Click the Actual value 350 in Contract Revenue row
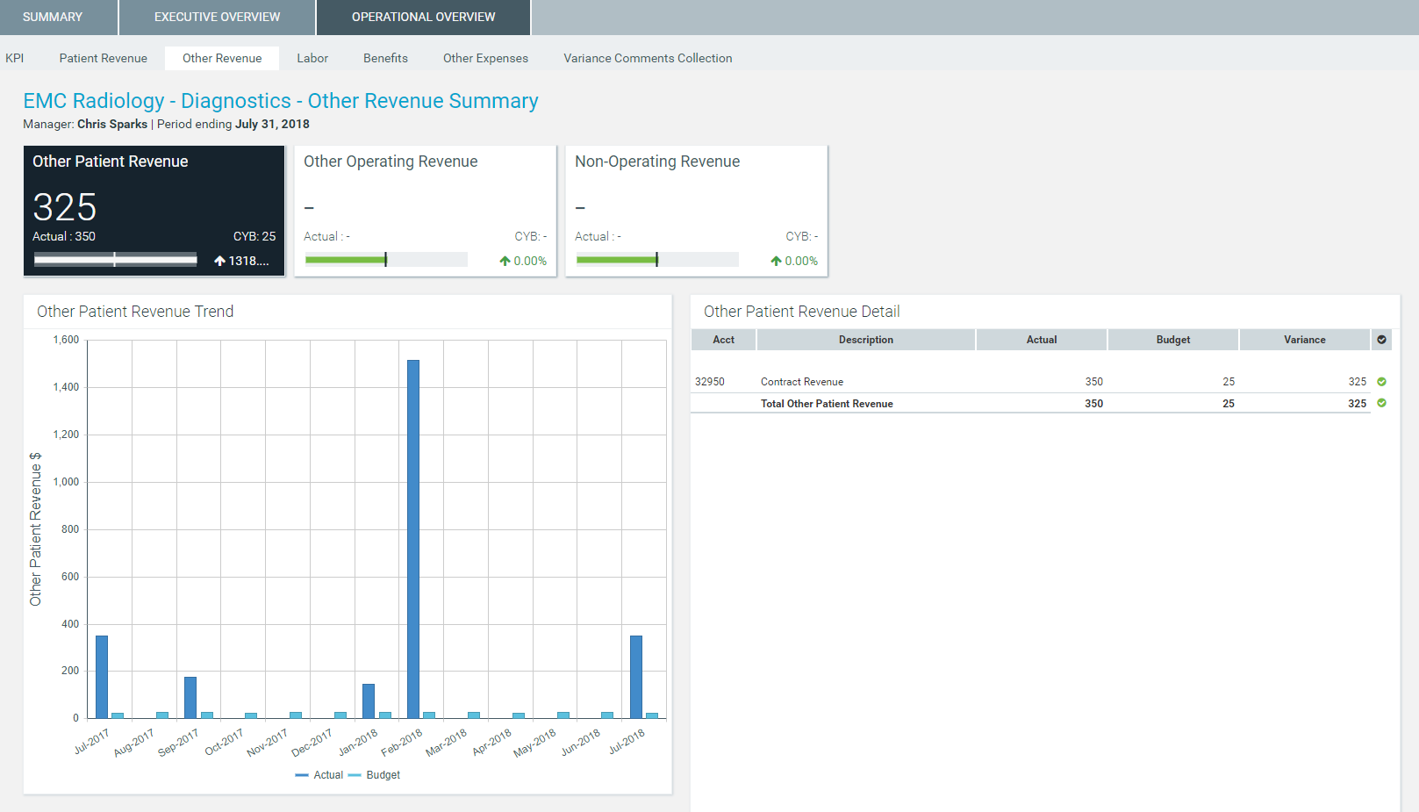1419x812 pixels. pyautogui.click(x=1094, y=382)
